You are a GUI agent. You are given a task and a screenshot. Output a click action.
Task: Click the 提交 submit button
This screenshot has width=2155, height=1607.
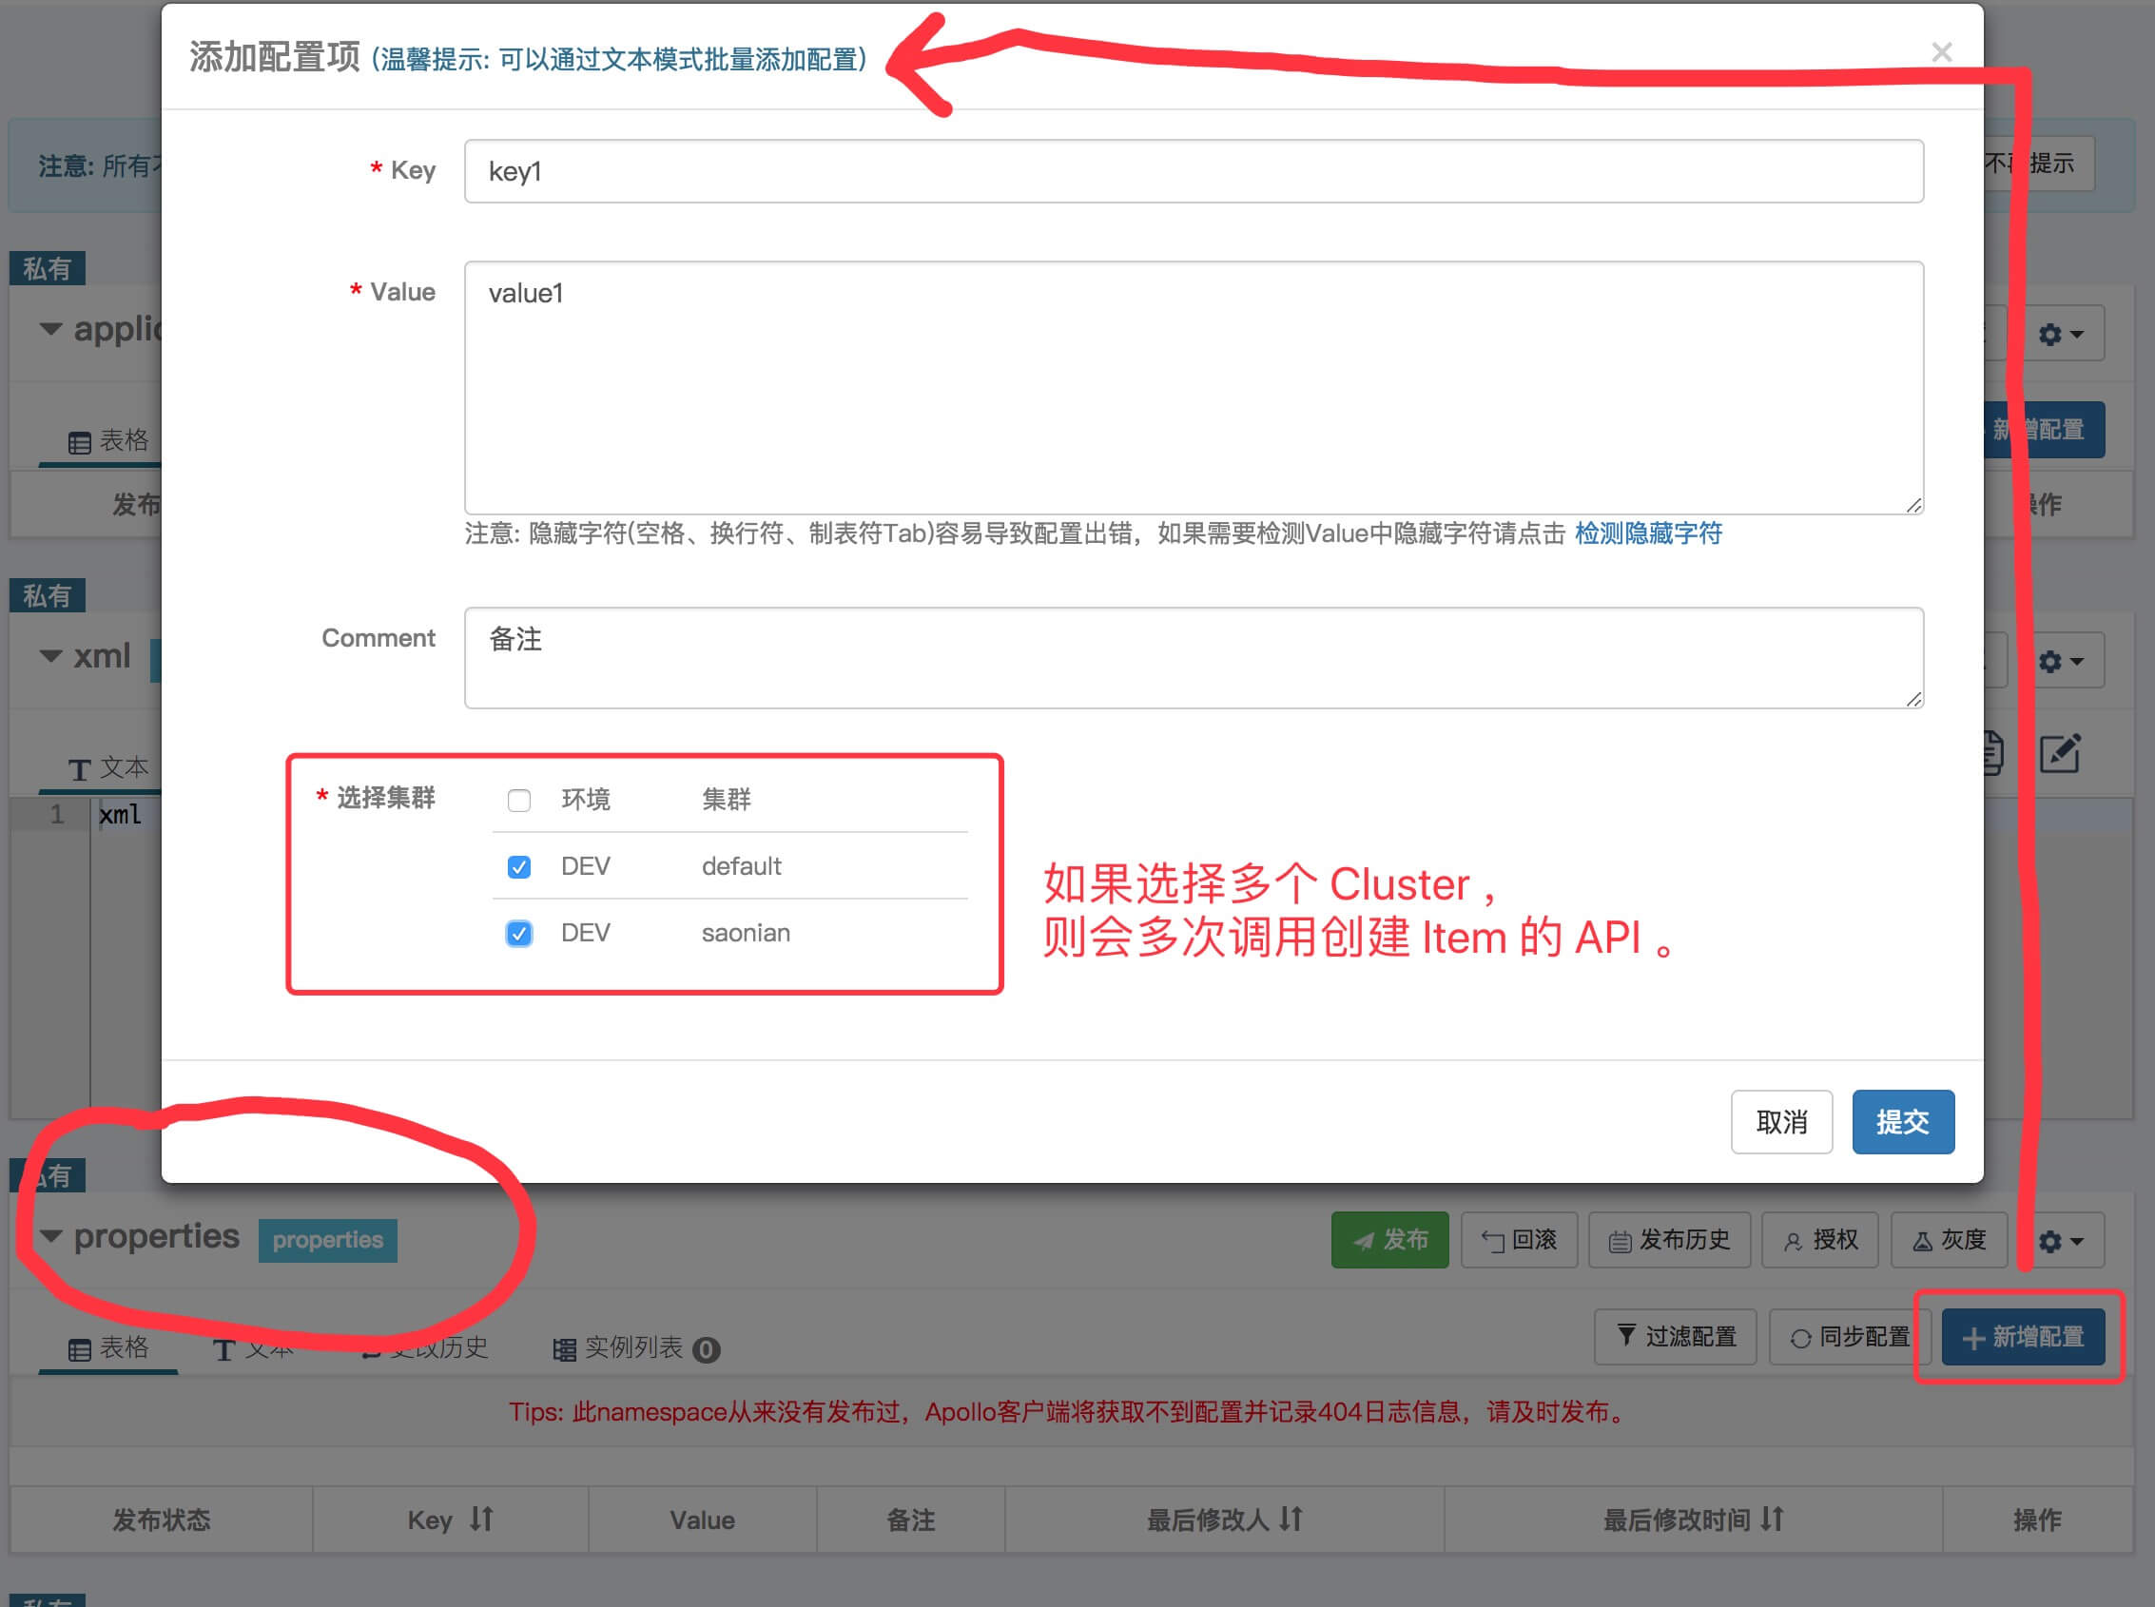pyautogui.click(x=1902, y=1122)
